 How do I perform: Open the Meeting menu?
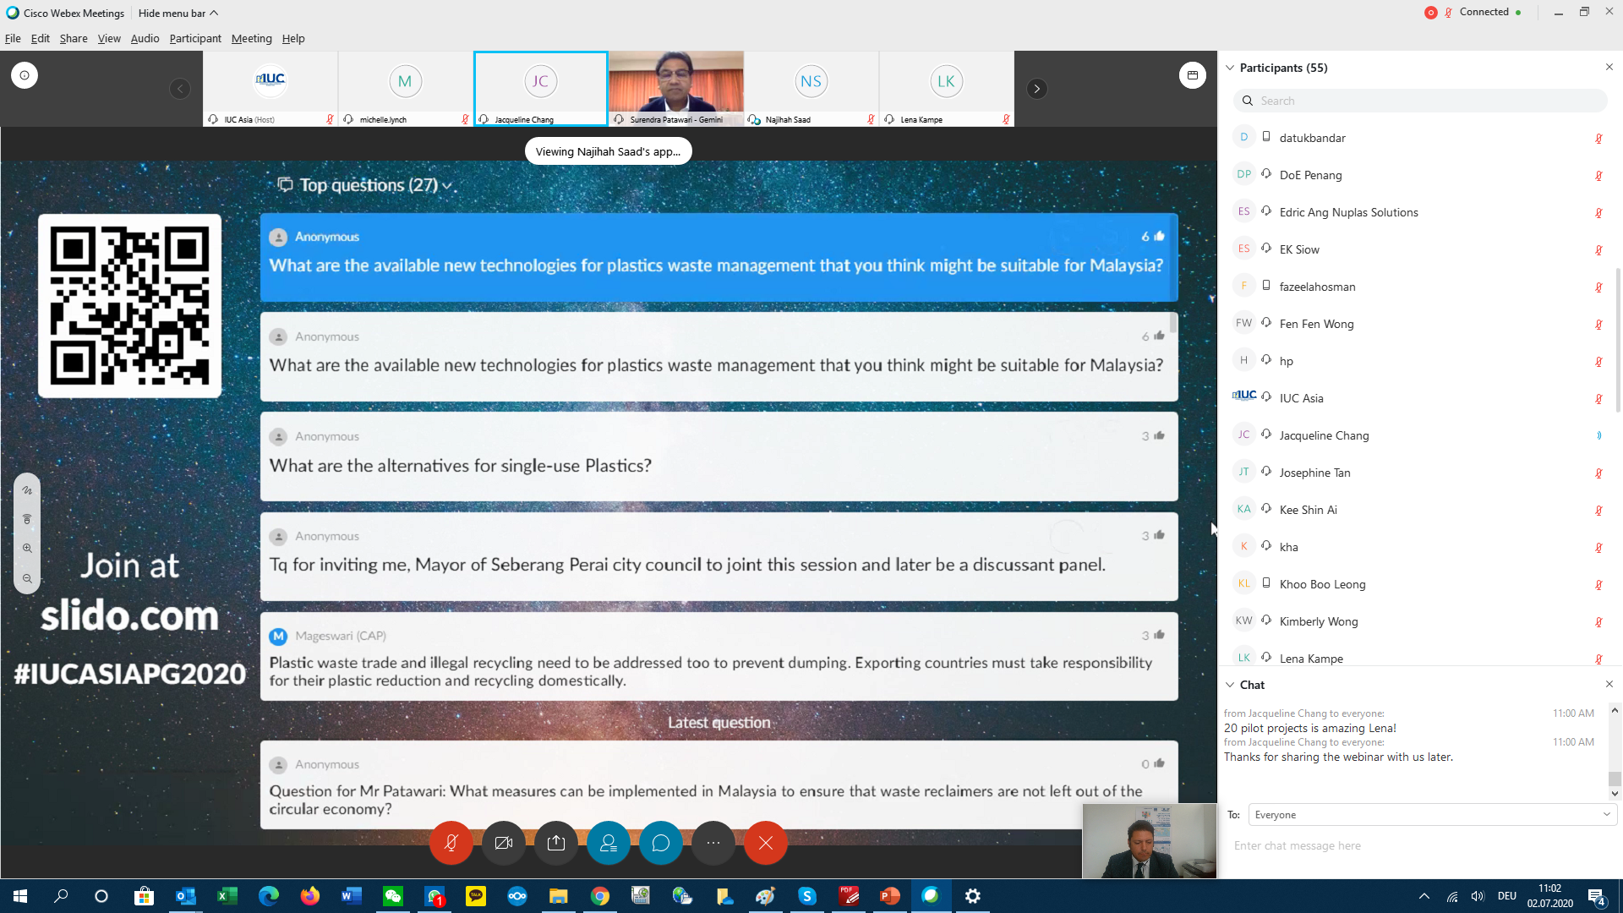coord(251,39)
